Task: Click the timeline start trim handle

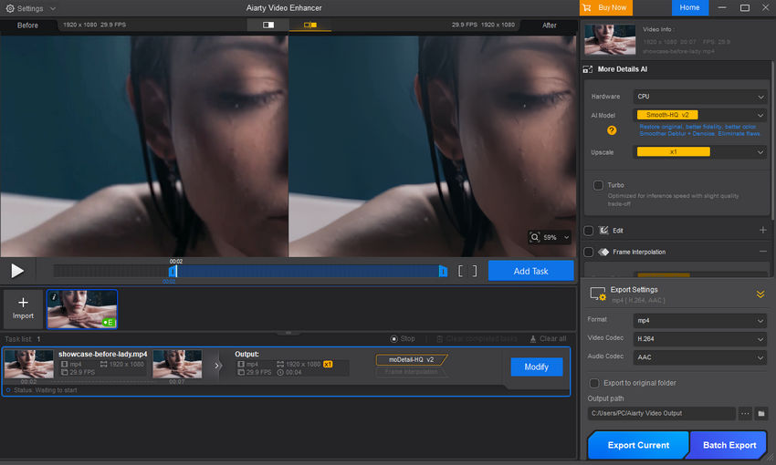Action: click(173, 271)
